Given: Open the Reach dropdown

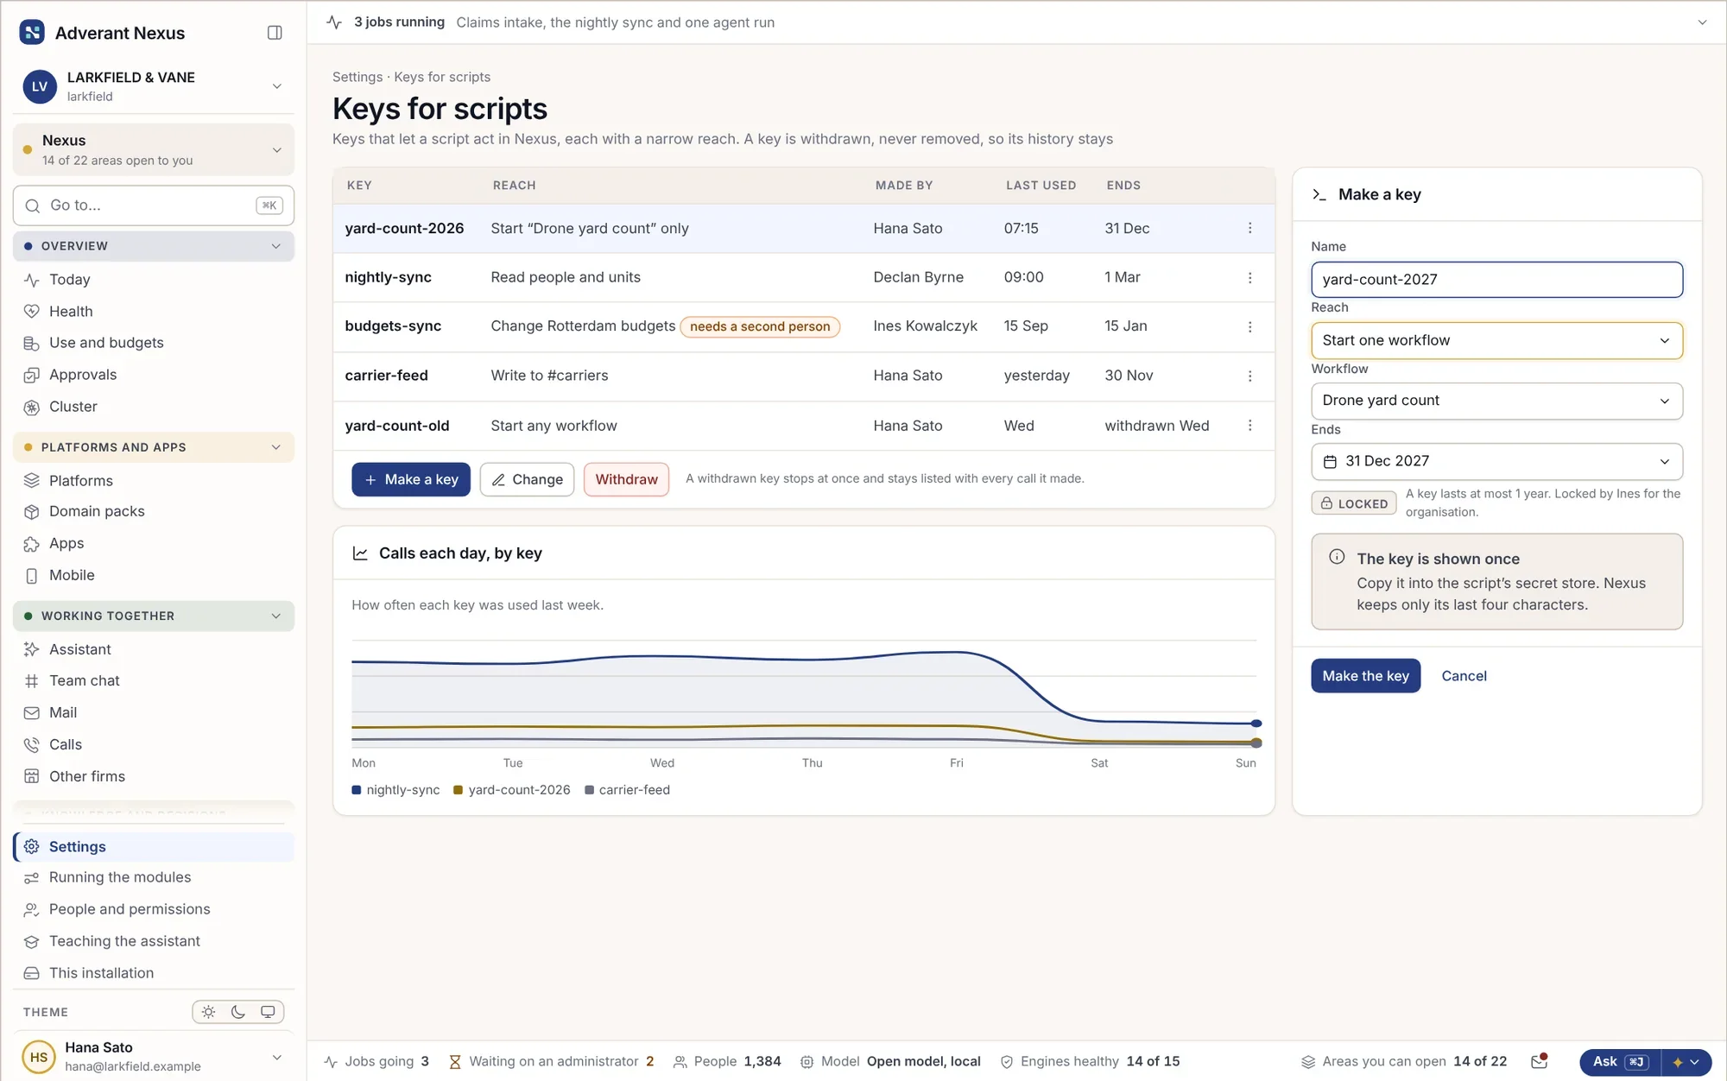Looking at the screenshot, I should 1496,340.
